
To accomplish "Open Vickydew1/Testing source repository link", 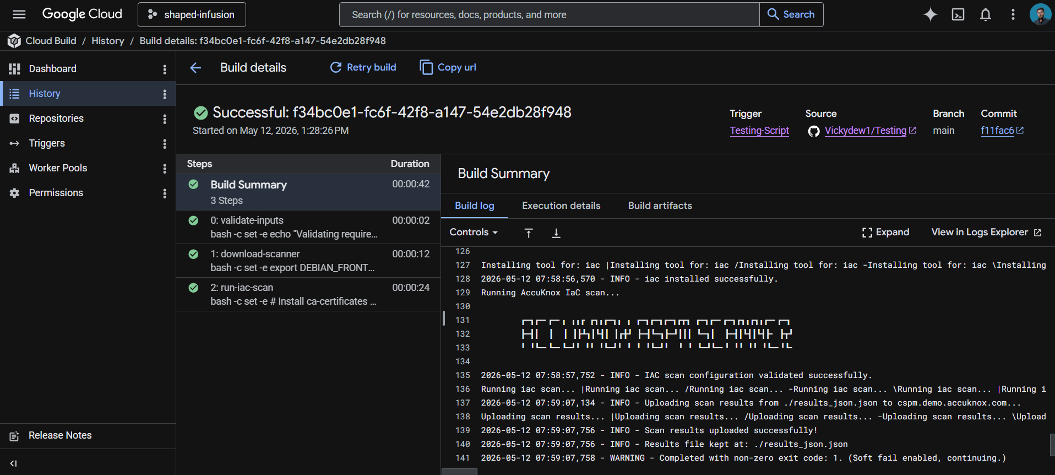I will click(x=870, y=131).
